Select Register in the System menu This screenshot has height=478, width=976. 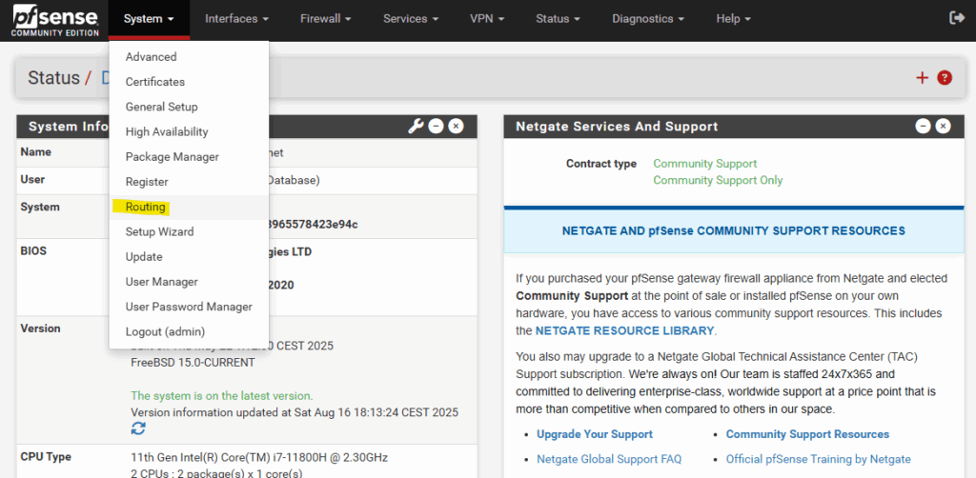(190, 182)
